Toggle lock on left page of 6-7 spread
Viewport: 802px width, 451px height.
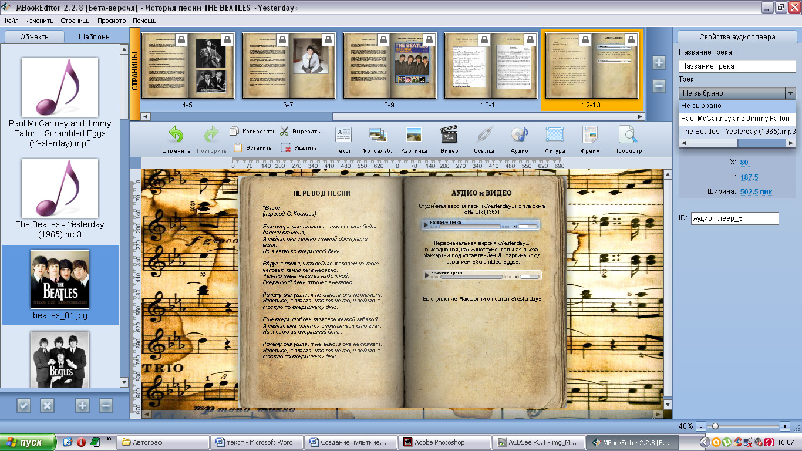pyautogui.click(x=283, y=39)
